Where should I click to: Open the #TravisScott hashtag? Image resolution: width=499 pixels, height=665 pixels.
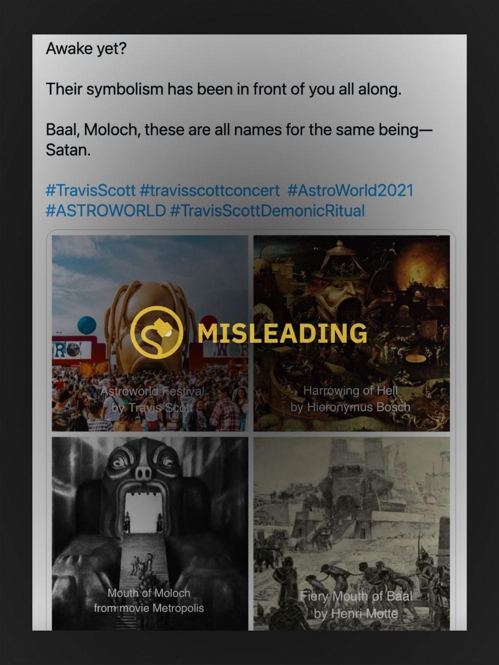click(90, 190)
